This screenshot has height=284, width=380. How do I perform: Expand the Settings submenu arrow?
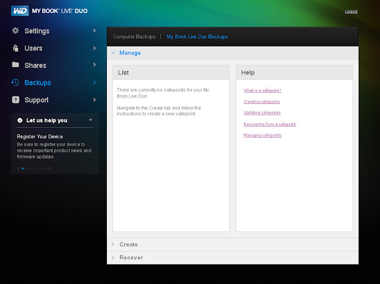click(x=94, y=30)
